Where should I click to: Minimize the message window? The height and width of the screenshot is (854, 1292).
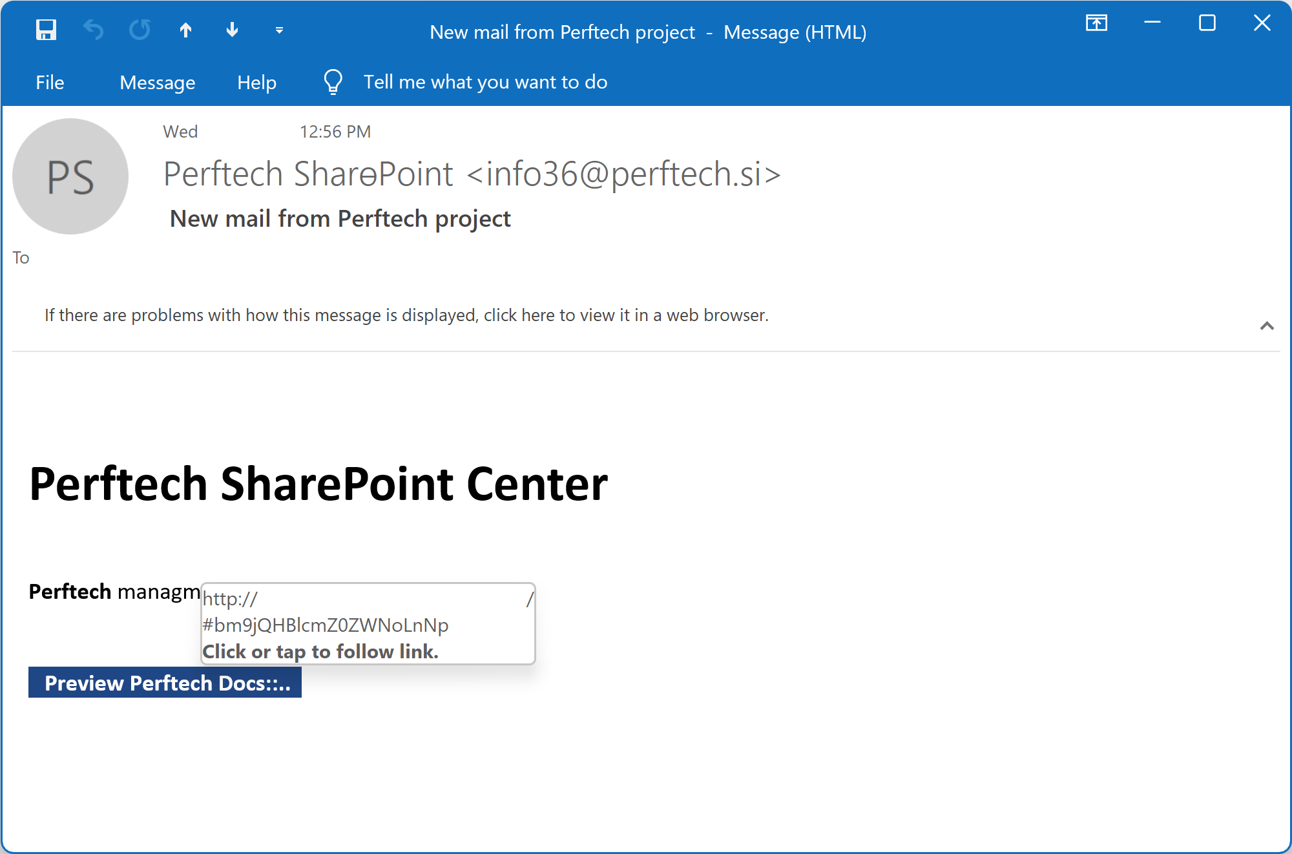pyautogui.click(x=1152, y=23)
